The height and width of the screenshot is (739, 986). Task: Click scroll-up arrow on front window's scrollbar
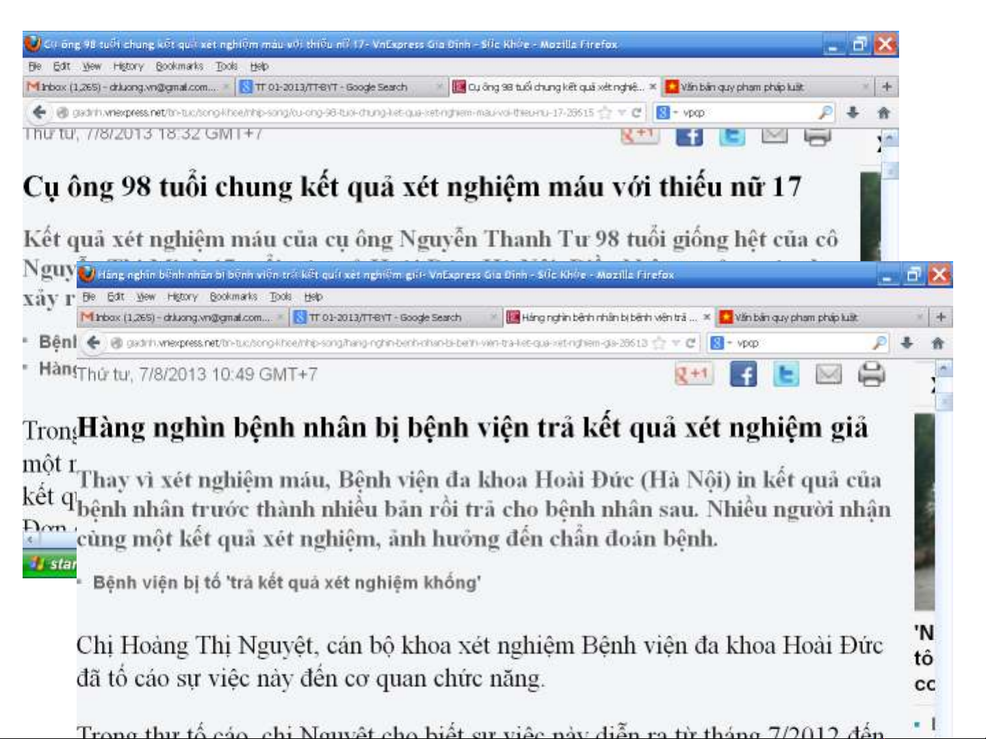tap(944, 369)
